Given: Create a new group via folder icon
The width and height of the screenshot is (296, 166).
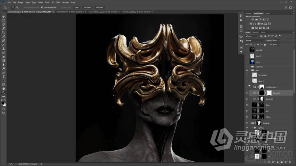Looking at the screenshot, I should click(282, 162).
